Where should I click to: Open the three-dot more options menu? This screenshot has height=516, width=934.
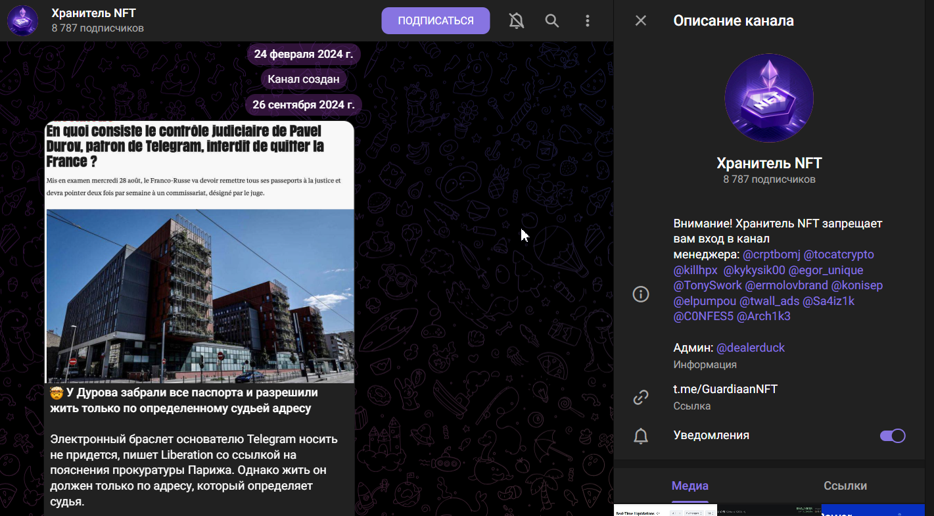588,21
